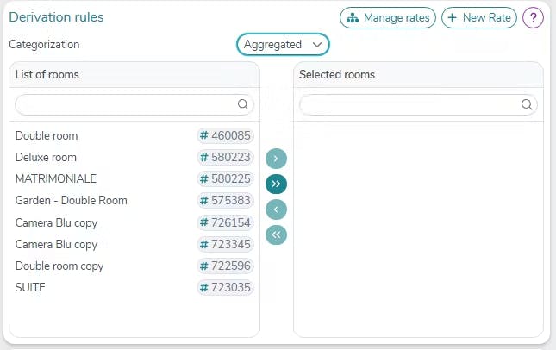
Task: Click search icon in Selected rooms
Action: [x=527, y=104]
